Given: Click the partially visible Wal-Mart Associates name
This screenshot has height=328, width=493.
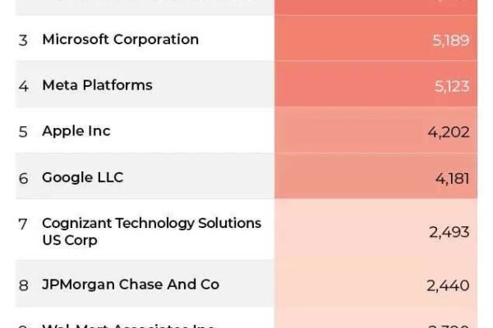Looking at the screenshot, I should click(x=127, y=326).
